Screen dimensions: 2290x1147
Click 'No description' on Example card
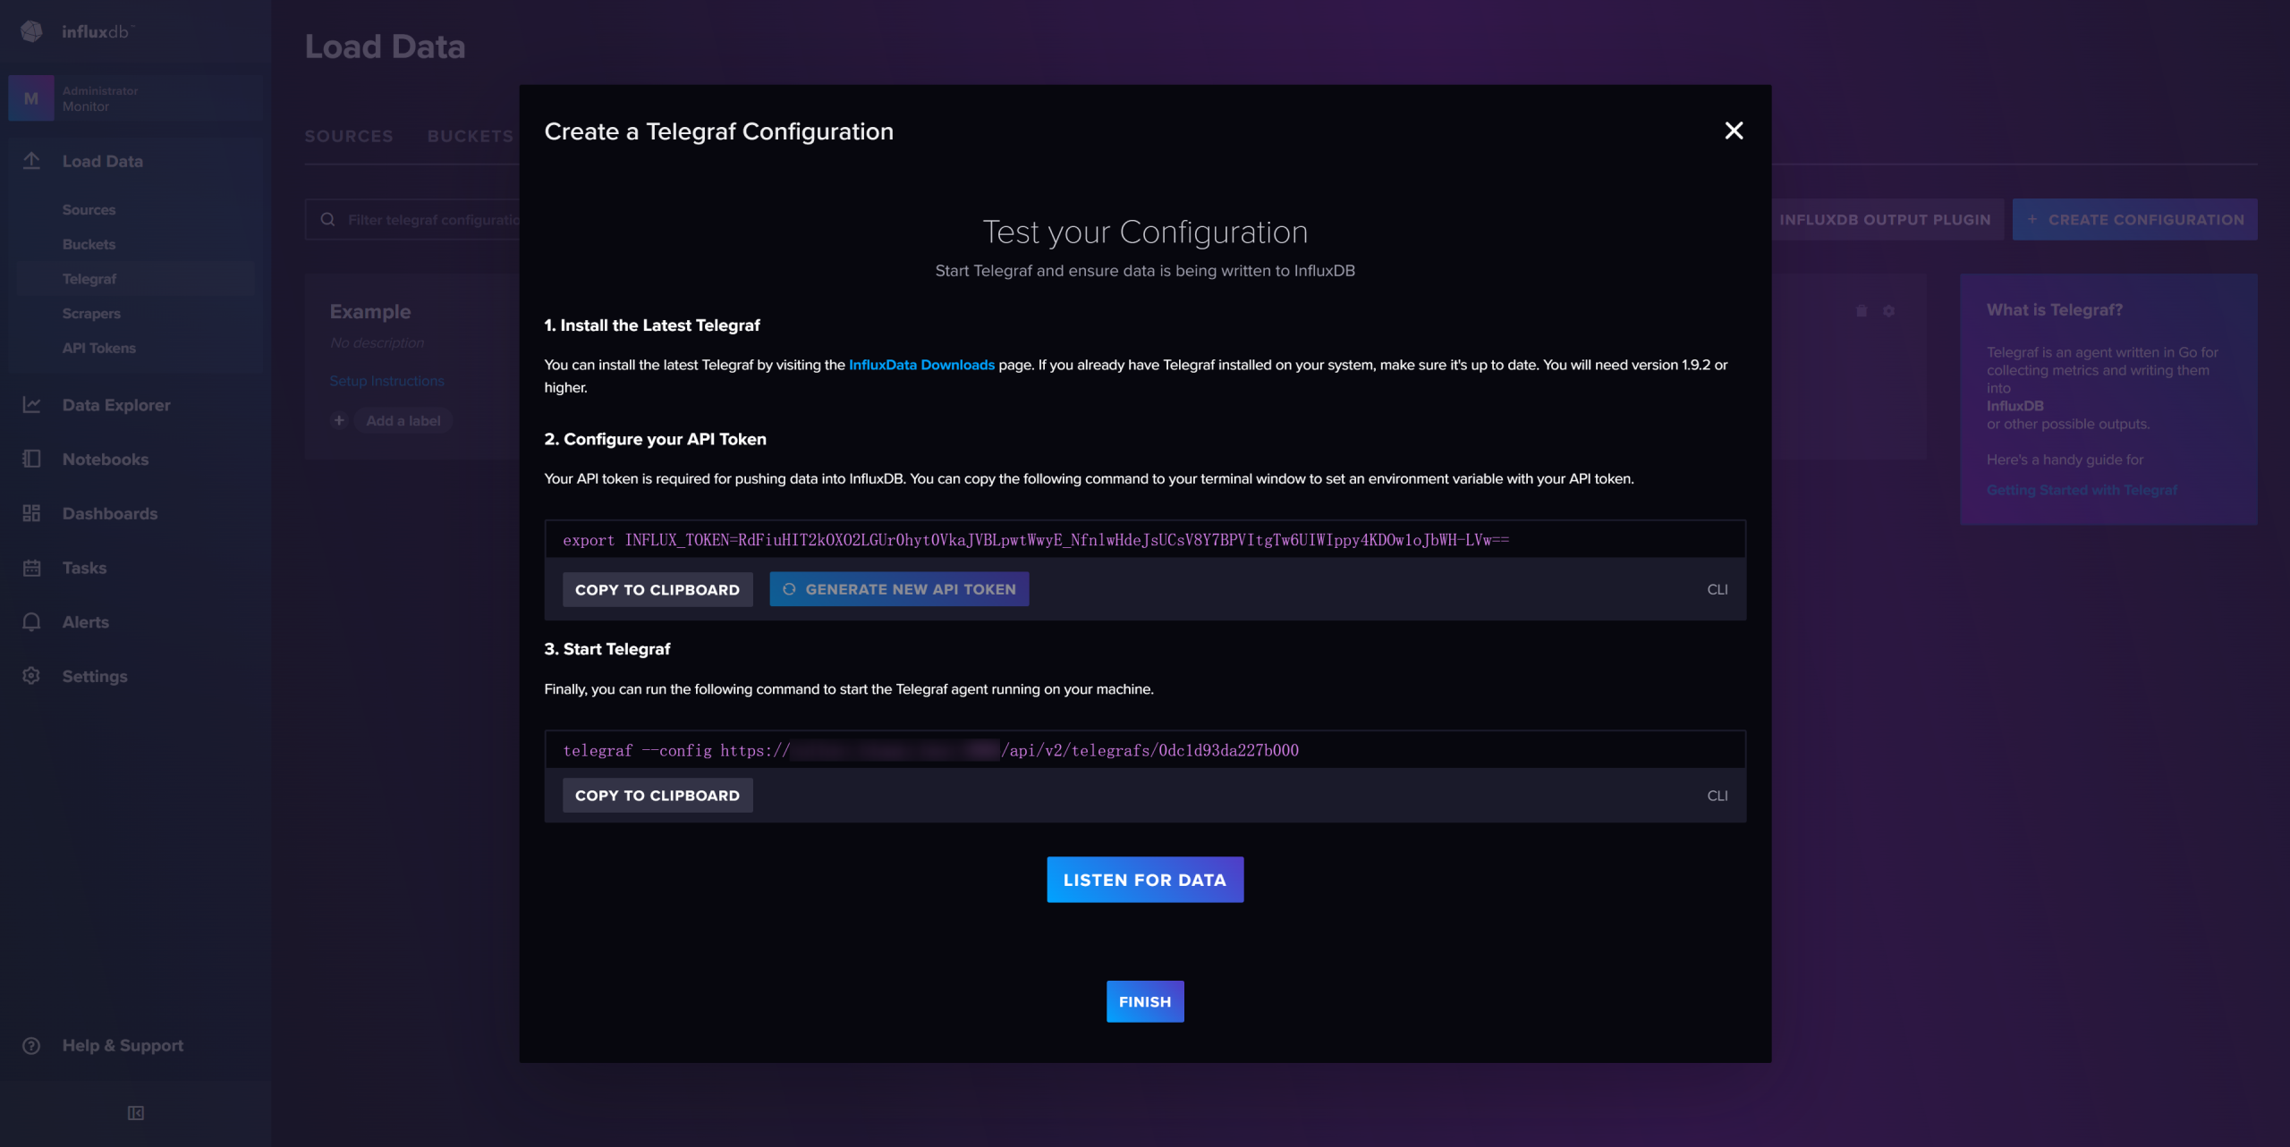377,342
